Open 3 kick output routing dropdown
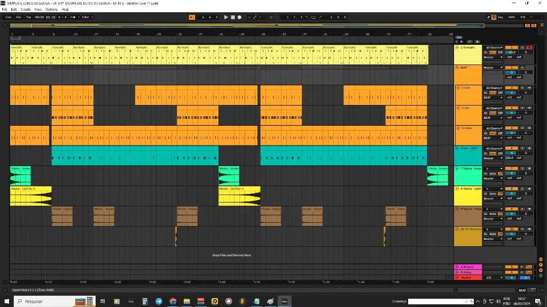The image size is (547, 307). point(493,98)
